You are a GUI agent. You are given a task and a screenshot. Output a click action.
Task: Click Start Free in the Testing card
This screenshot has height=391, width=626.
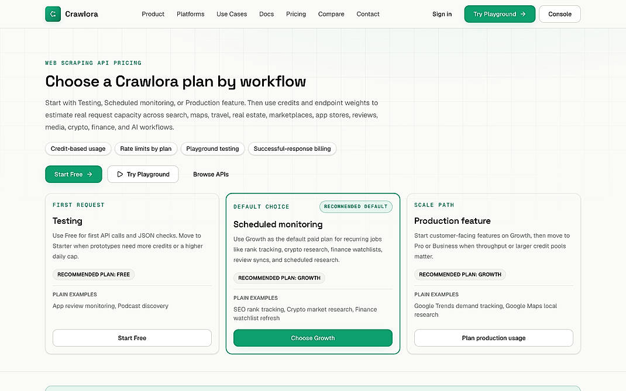point(132,338)
